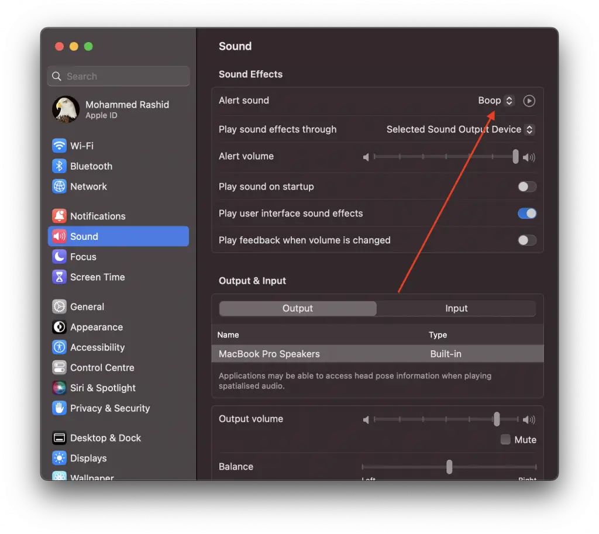Open Privacy & Security hand icon
The image size is (599, 534).
pyautogui.click(x=59, y=408)
